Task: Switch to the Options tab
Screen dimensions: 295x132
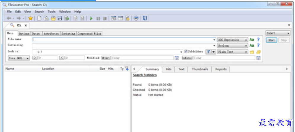Action: coord(24,34)
